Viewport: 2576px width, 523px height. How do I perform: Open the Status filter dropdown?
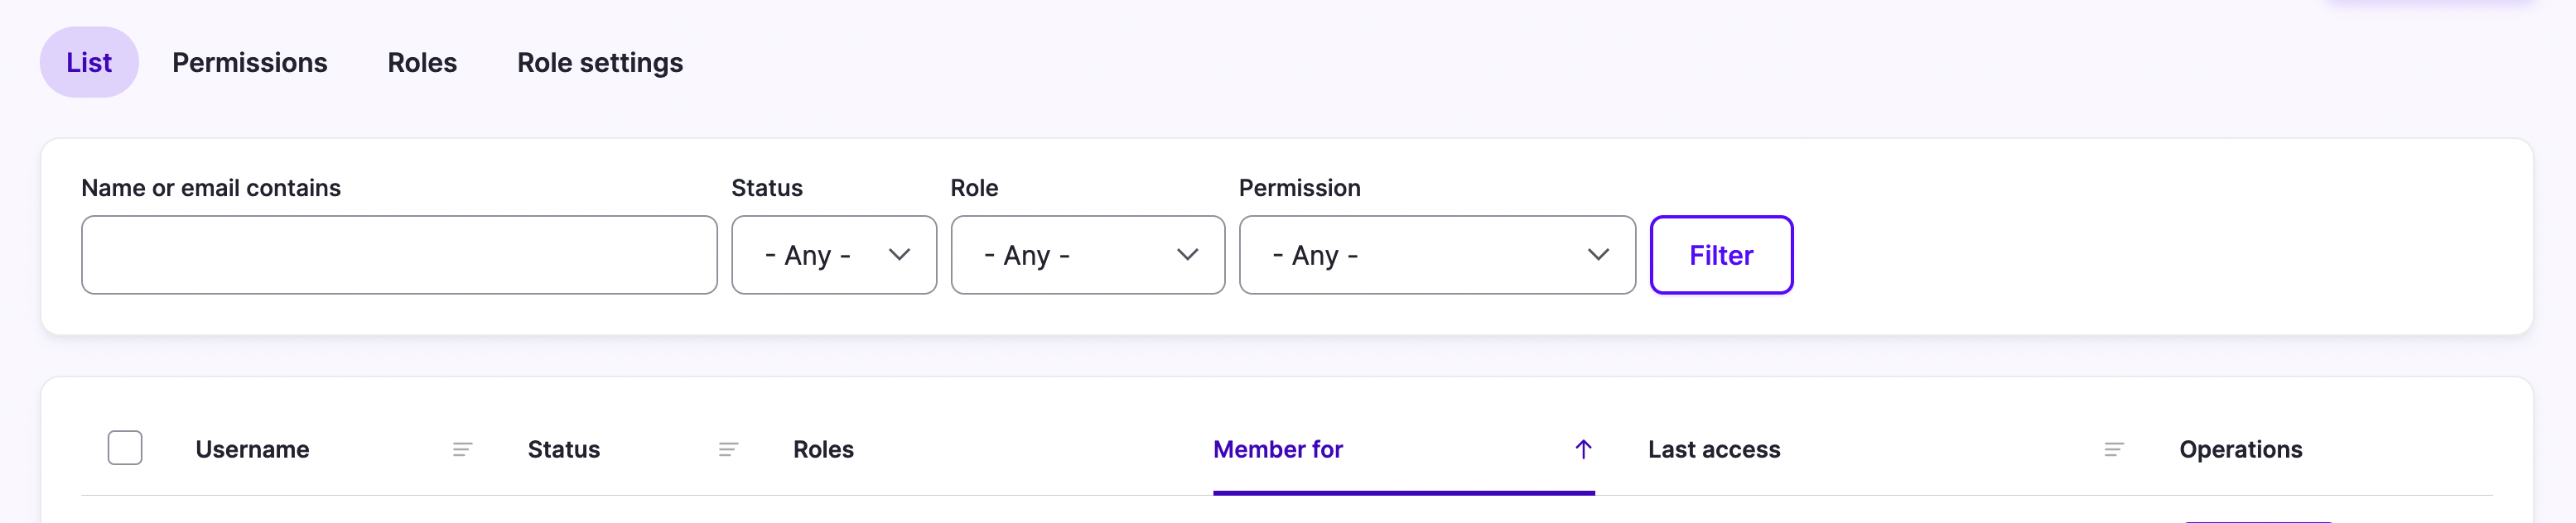tap(833, 255)
